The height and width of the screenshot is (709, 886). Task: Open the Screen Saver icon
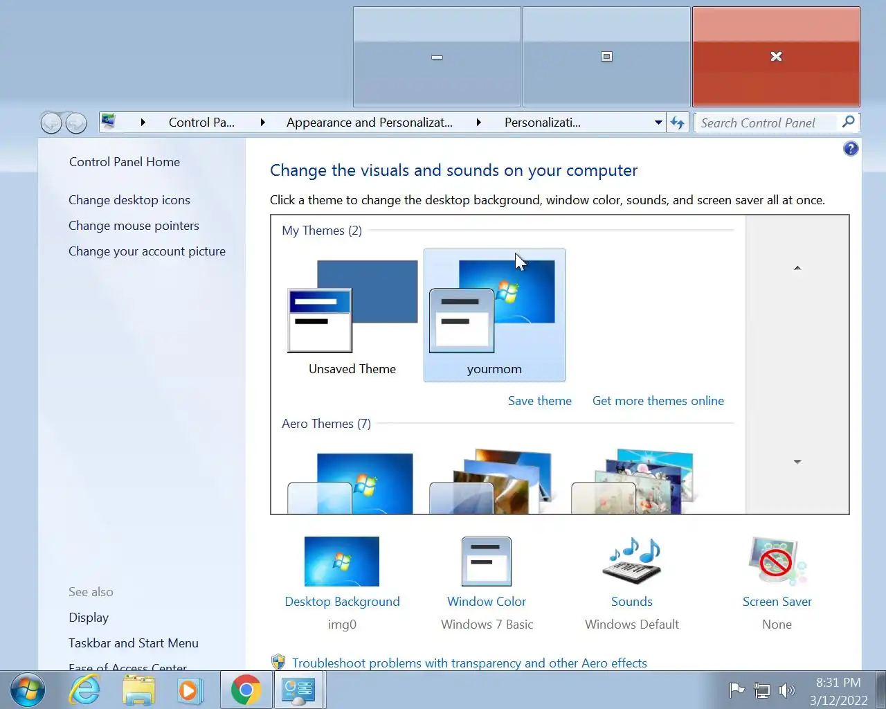point(777,561)
